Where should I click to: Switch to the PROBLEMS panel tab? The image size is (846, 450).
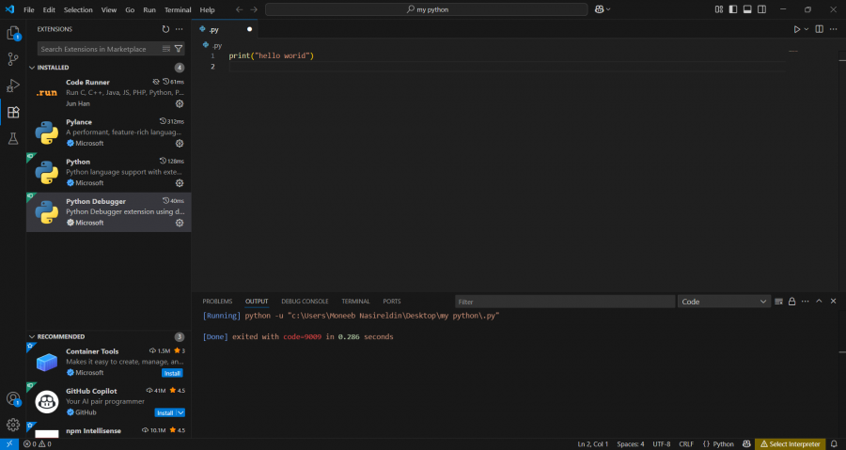coord(217,302)
